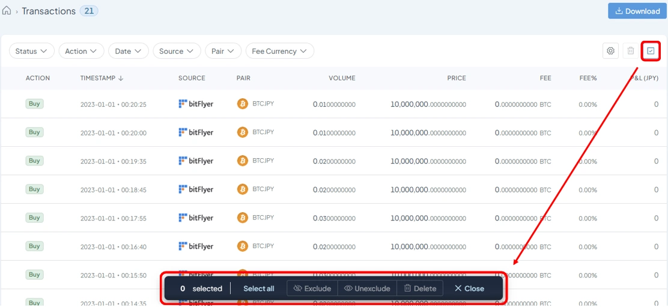Click the bitFlyer logo in the 00:17:55 row
This screenshot has width=668, height=308.
[196, 218]
